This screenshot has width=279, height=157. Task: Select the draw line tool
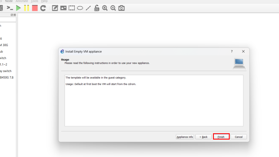[x=88, y=8]
